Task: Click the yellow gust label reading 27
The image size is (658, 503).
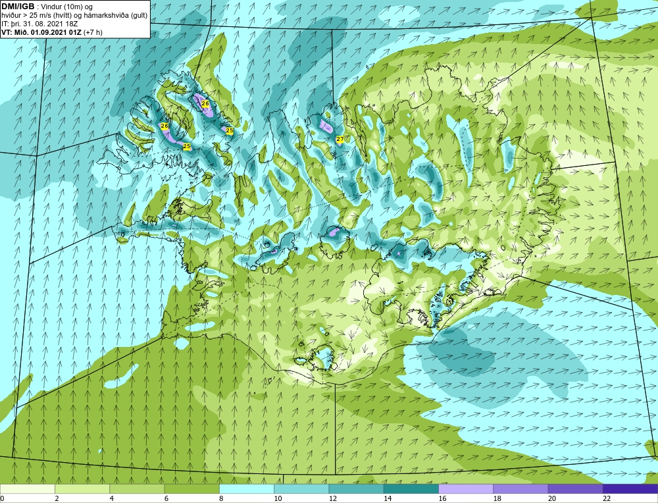Action: pyautogui.click(x=340, y=139)
